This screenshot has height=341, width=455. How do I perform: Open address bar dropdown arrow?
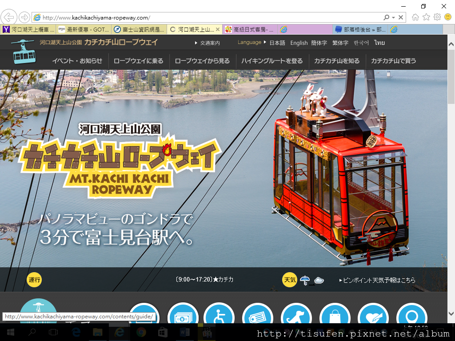(x=393, y=17)
